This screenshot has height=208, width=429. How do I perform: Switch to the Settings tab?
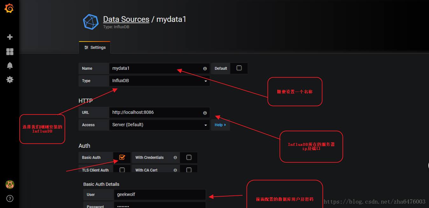click(95, 48)
